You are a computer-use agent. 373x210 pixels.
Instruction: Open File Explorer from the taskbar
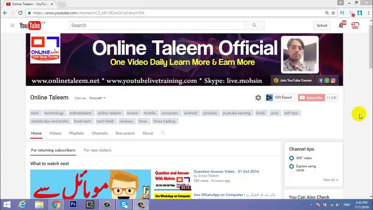tap(39, 205)
